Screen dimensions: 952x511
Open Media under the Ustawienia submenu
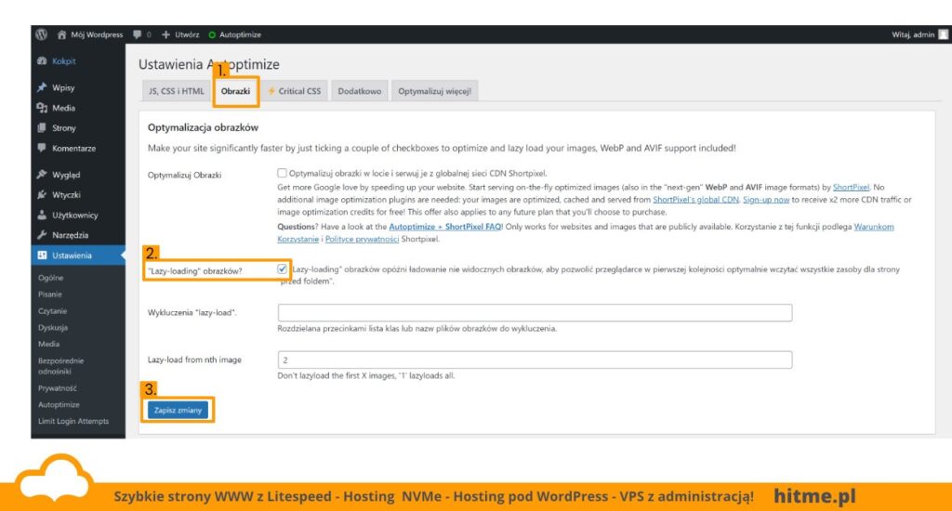coord(48,344)
